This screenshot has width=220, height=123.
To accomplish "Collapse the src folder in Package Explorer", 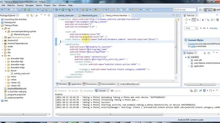I will pos(2,28).
